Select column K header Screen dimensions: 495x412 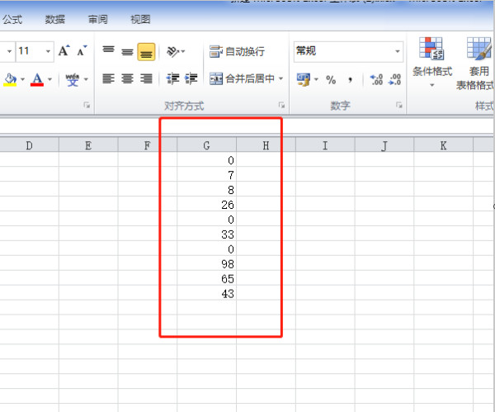(443, 145)
